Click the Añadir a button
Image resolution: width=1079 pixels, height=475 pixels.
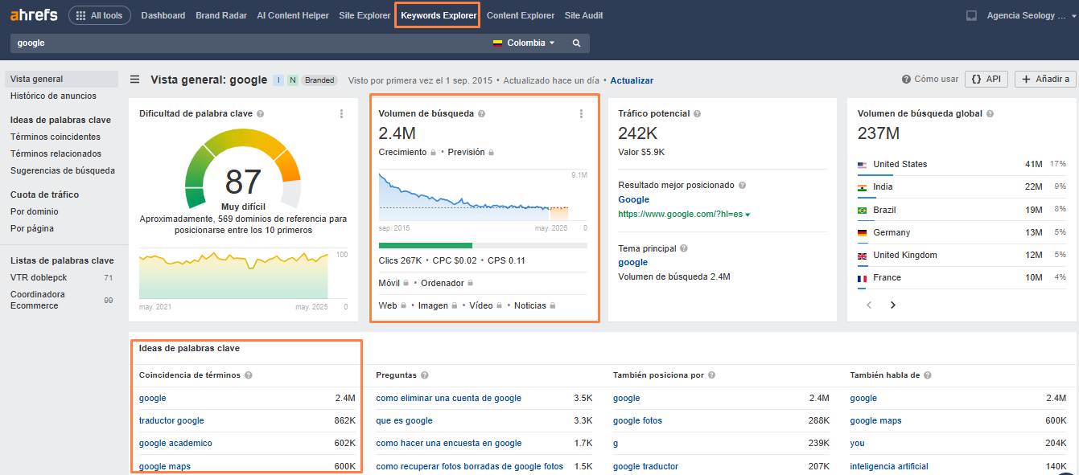pyautogui.click(x=1045, y=79)
